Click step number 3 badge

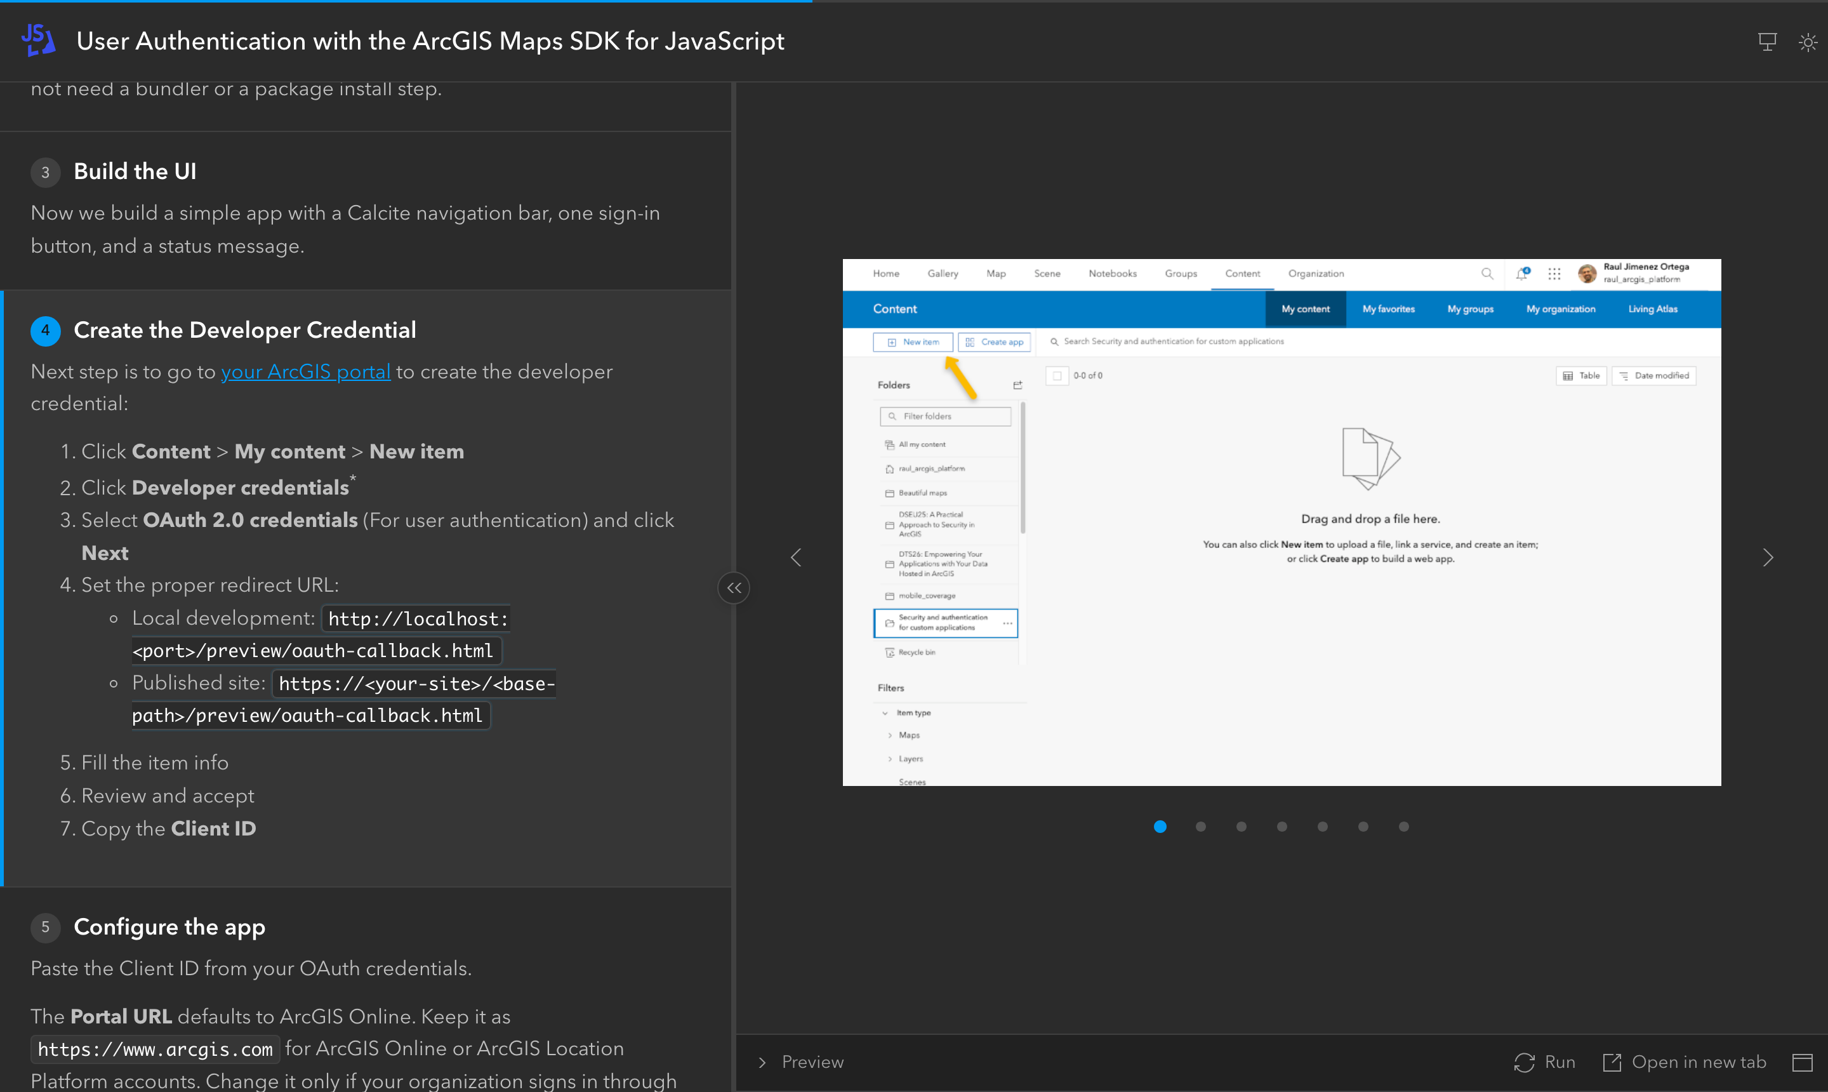click(45, 172)
